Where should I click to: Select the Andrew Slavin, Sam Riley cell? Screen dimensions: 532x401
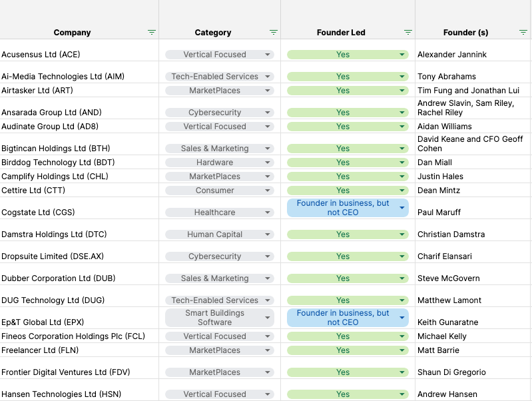click(473, 108)
